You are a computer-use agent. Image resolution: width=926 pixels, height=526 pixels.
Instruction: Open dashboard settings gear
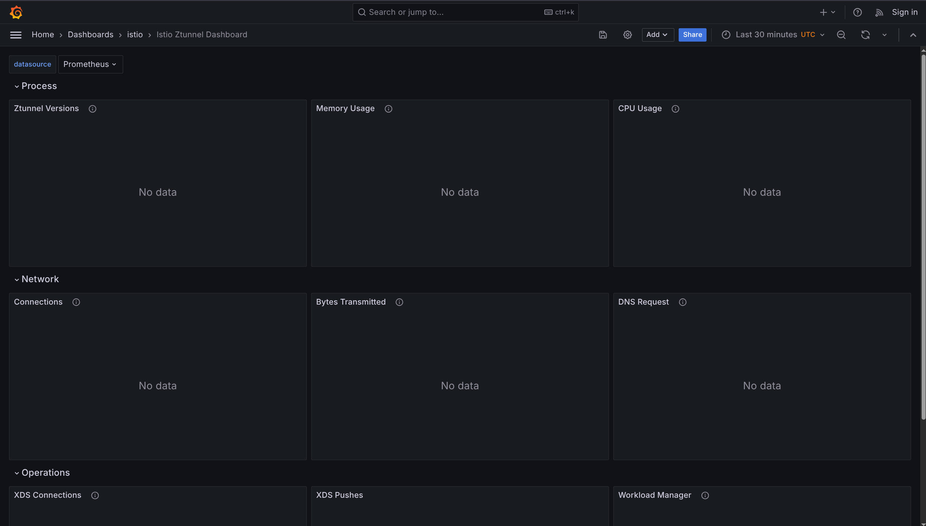coord(627,35)
